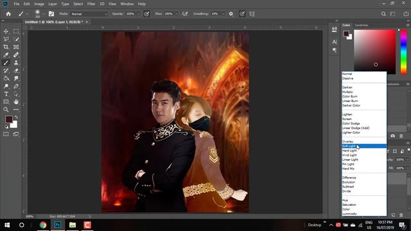Select the Horizontal Type tool
The width and height of the screenshot is (411, 231).
pyautogui.click(x=6, y=94)
